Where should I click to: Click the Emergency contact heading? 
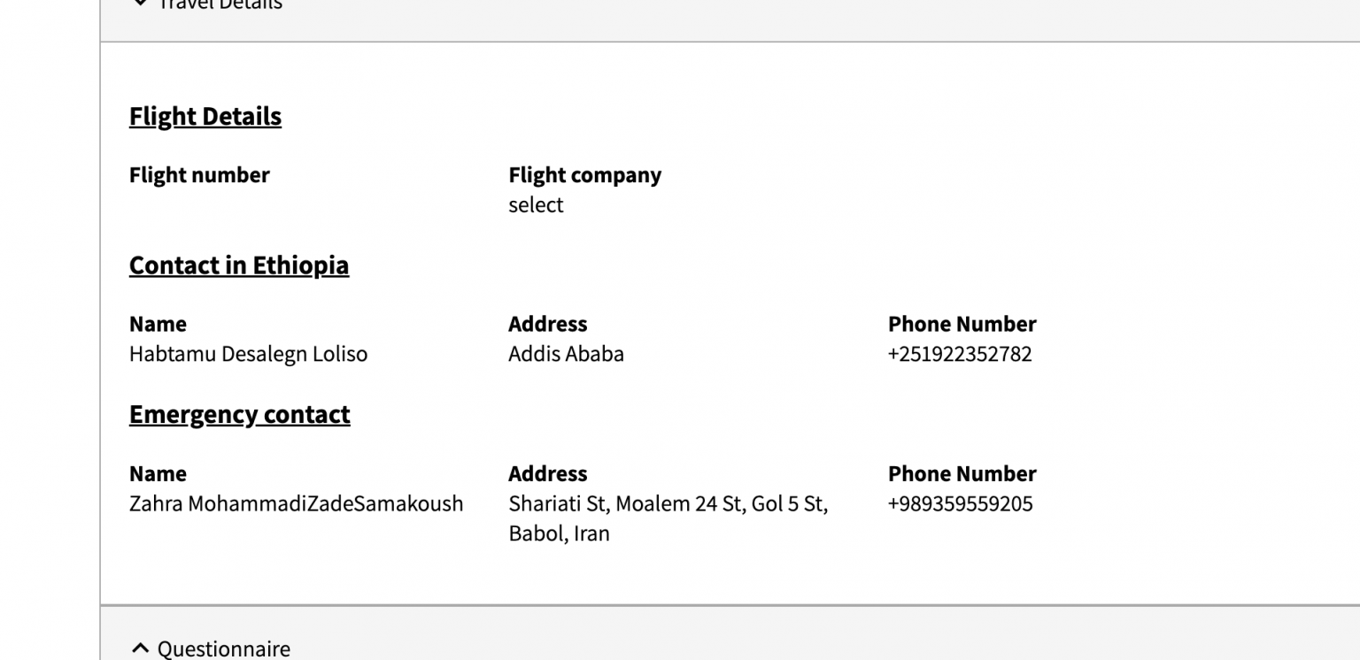[x=240, y=414]
